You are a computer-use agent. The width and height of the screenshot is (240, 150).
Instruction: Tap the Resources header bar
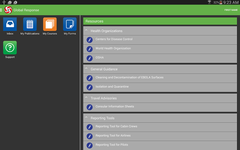160,21
